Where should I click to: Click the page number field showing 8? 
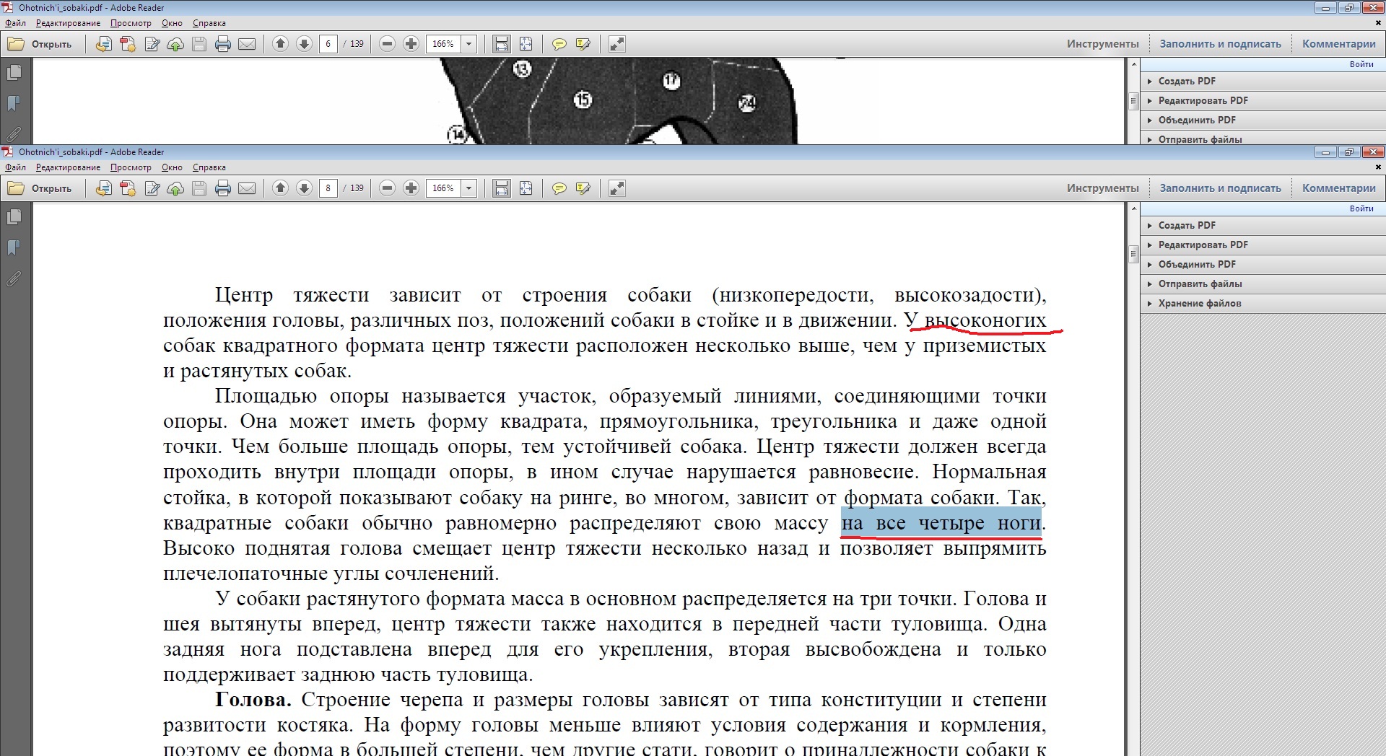[328, 188]
